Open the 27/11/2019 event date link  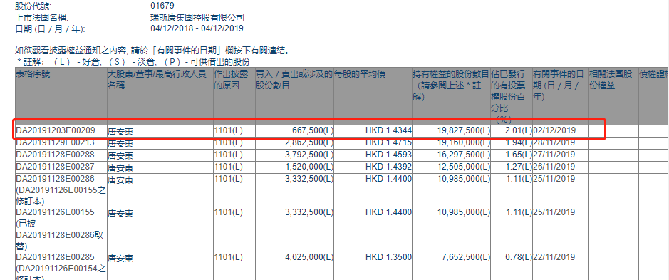tap(554, 155)
